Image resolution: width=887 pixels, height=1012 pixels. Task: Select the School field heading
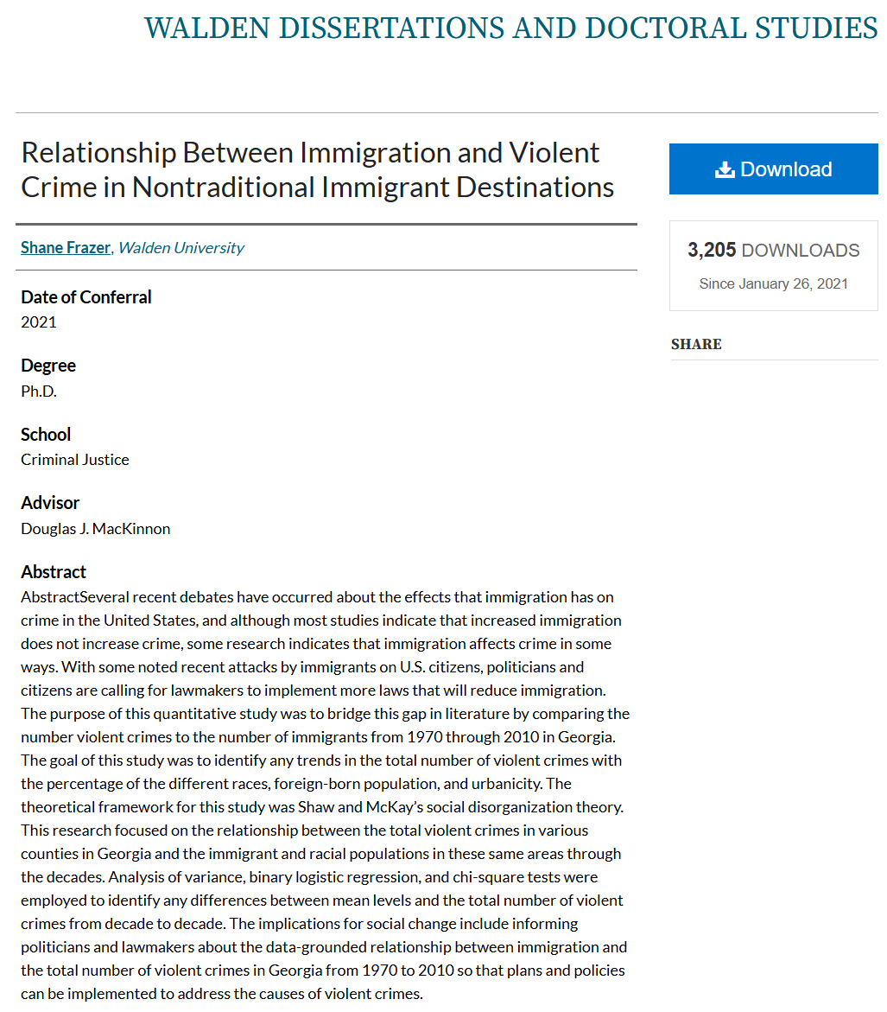click(x=46, y=435)
